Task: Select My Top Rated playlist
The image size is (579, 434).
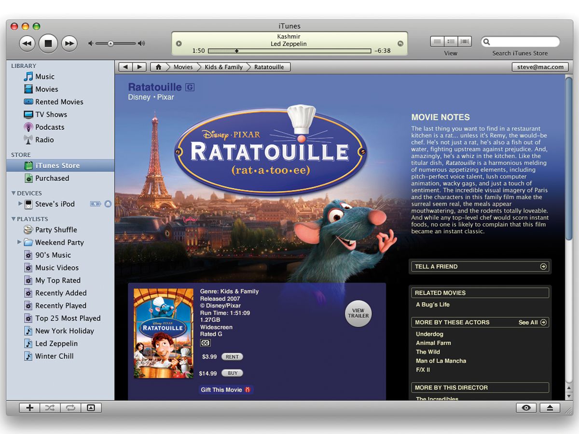Action: pos(57,280)
